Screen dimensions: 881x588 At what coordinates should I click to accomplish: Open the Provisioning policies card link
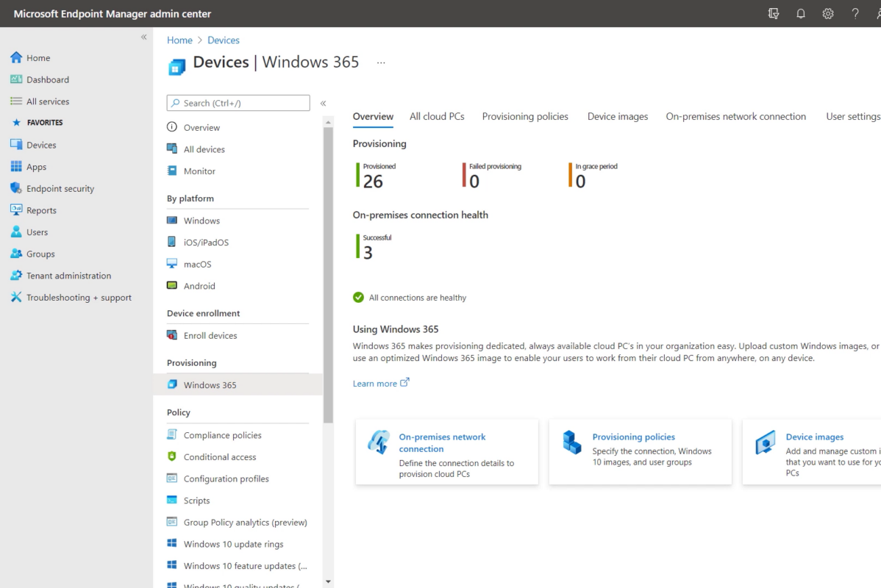[x=633, y=437]
